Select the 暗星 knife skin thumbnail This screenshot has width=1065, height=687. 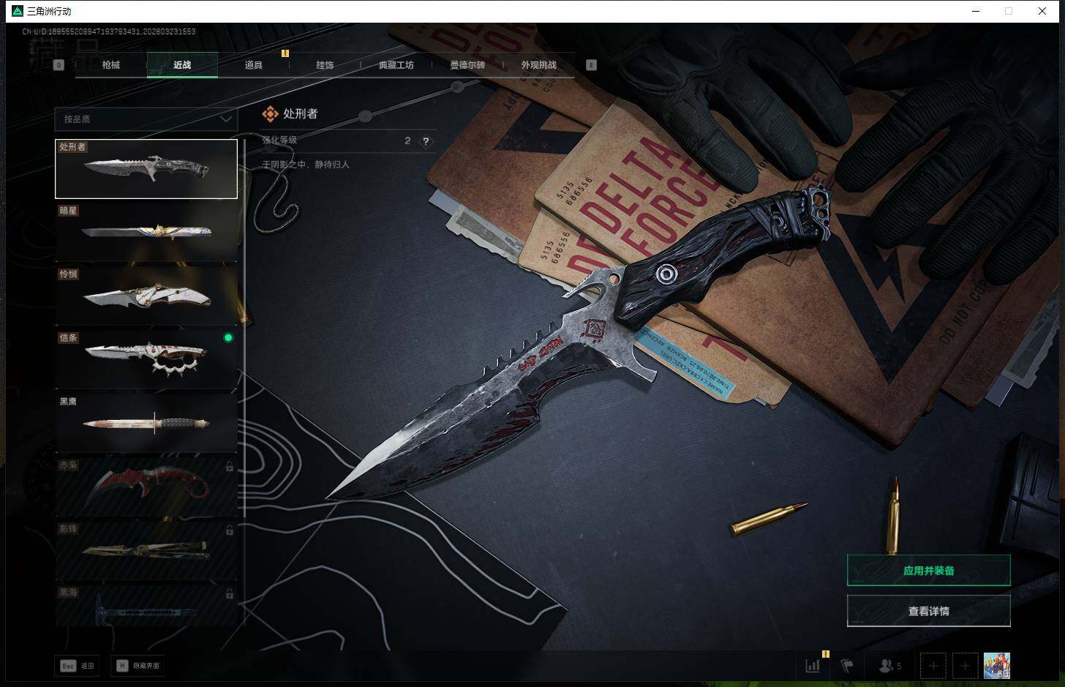tap(146, 232)
